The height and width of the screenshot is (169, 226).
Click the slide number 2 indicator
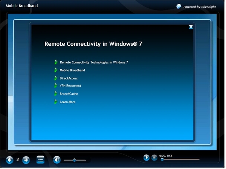[x=18, y=160]
